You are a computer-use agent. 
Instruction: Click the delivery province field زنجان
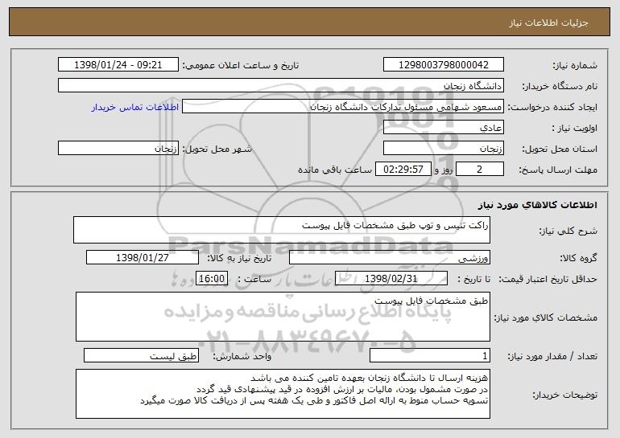[x=443, y=149]
